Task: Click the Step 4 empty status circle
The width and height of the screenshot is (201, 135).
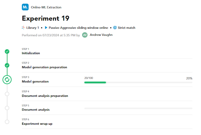Action: (7, 94)
